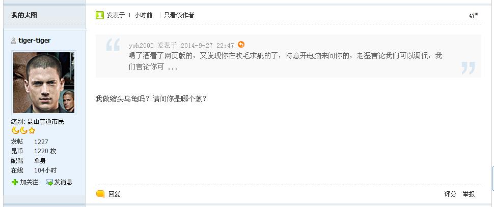
Task: Open the 47# floor number link
Action: [473, 15]
